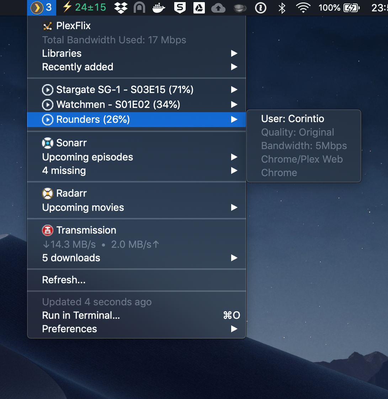Expand Watchmen session details arrow
Image resolution: width=388 pixels, height=399 pixels.
coord(234,104)
